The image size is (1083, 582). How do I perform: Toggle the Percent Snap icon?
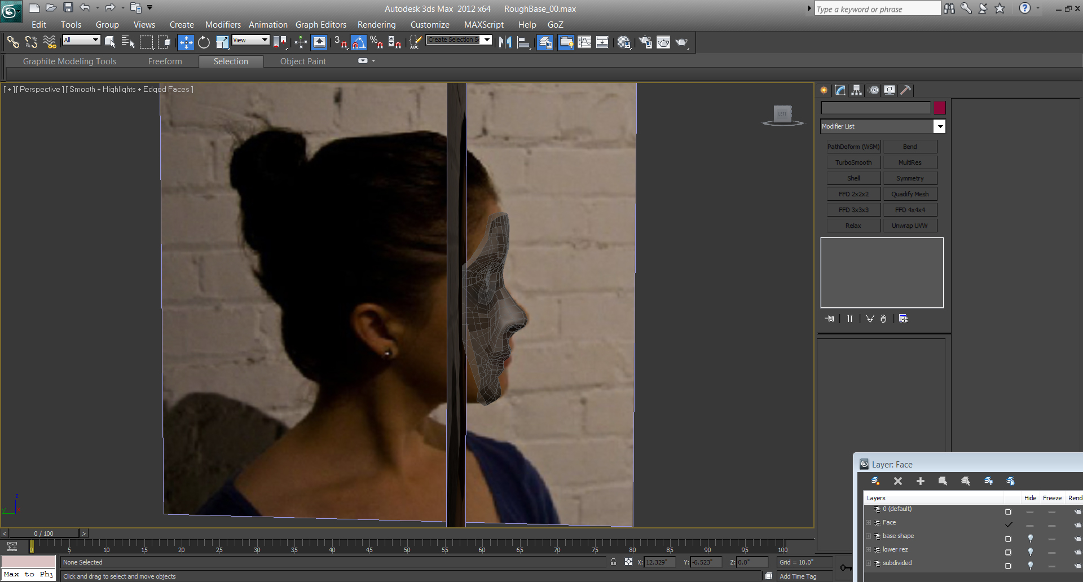click(377, 42)
